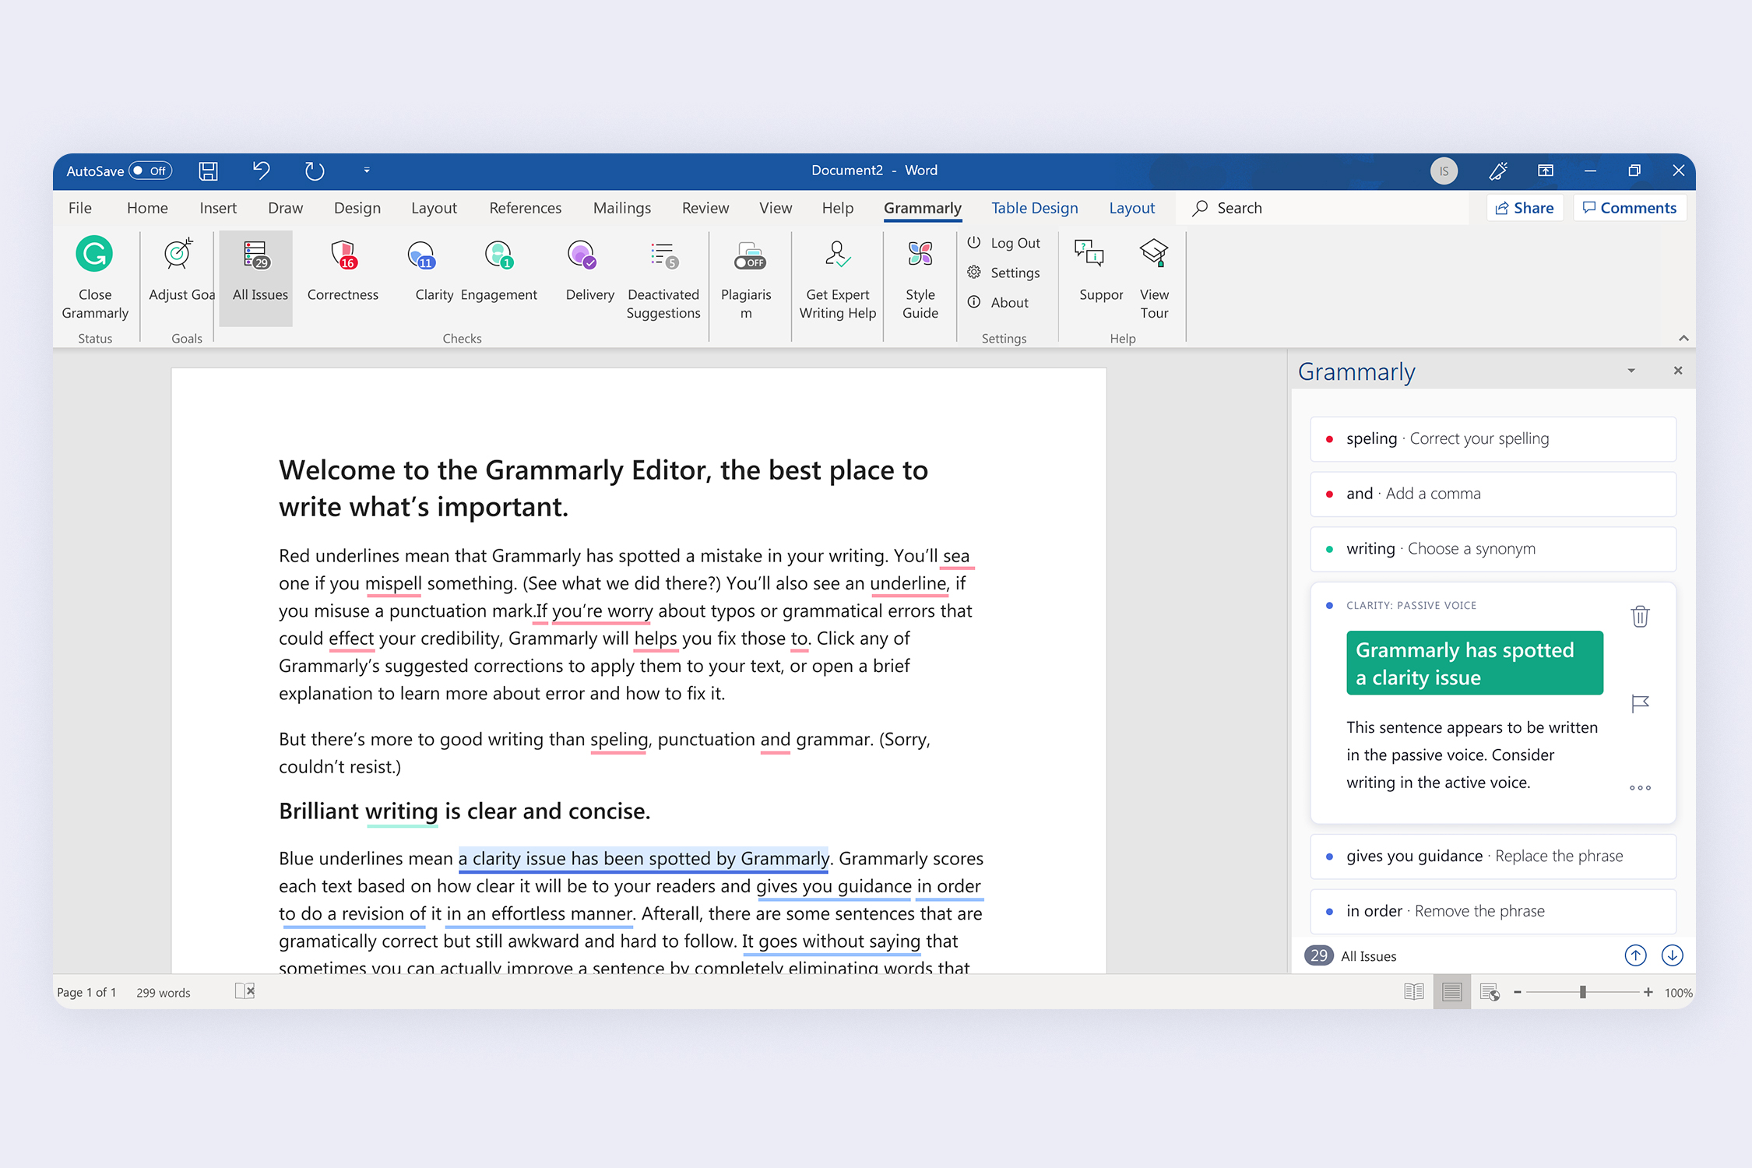Open Deactivated Suggestions list

click(663, 279)
